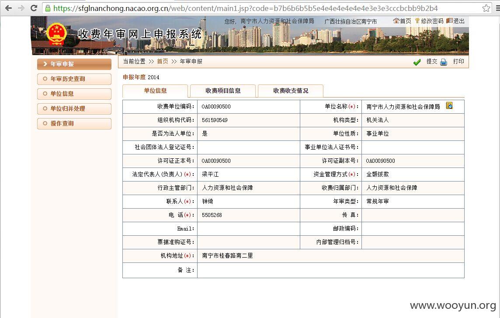
Task: Click 机构地址 field 南宁市桂春路南二里
Action: [227, 256]
